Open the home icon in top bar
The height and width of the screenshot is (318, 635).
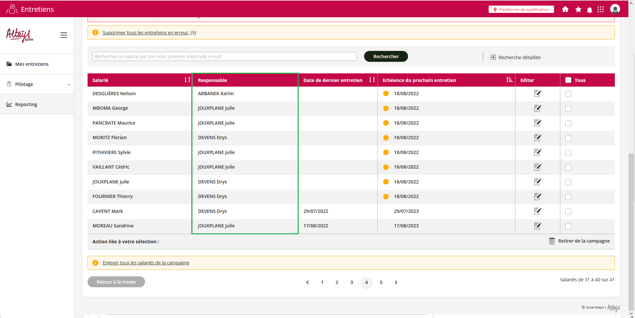click(x=565, y=9)
